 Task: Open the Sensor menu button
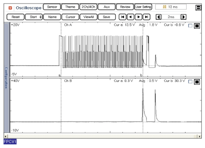tap(52, 7)
